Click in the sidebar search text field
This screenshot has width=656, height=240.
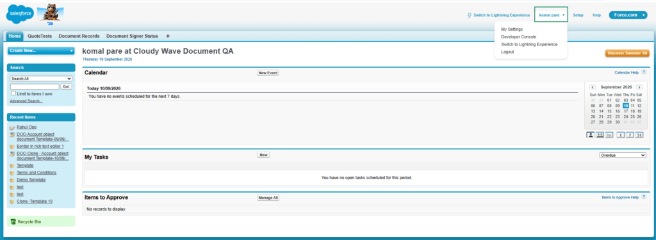click(35, 86)
